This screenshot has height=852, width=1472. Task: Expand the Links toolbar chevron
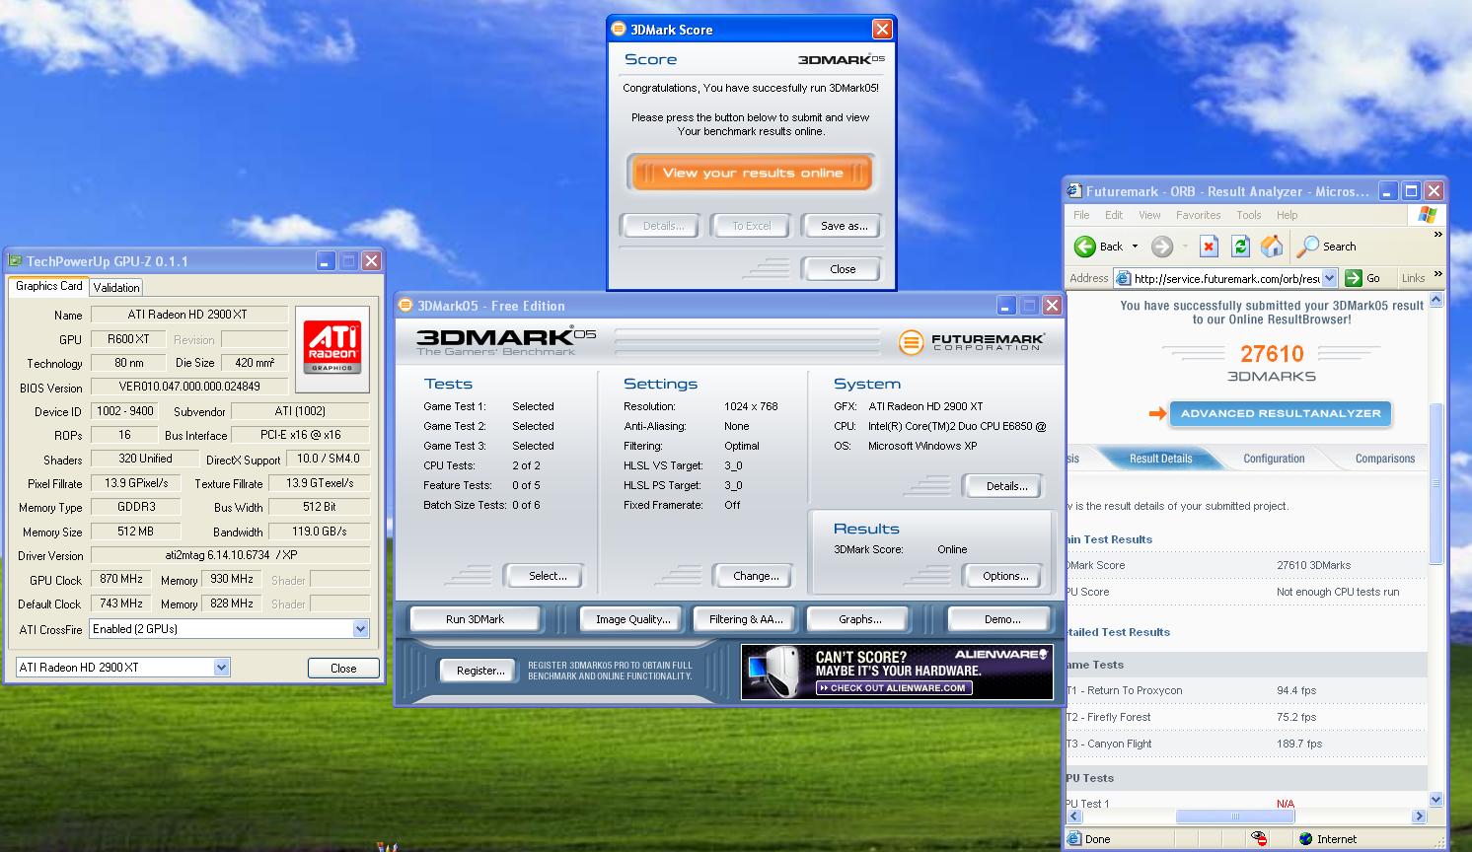tap(1437, 273)
